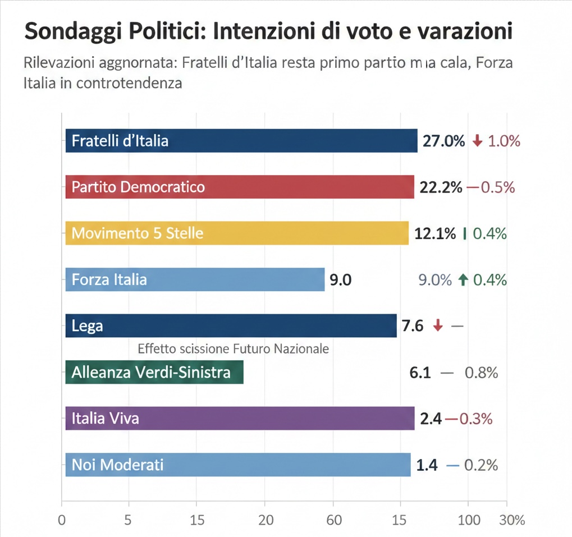
Task: Click the Noi Moderati bar label
Action: point(117,465)
